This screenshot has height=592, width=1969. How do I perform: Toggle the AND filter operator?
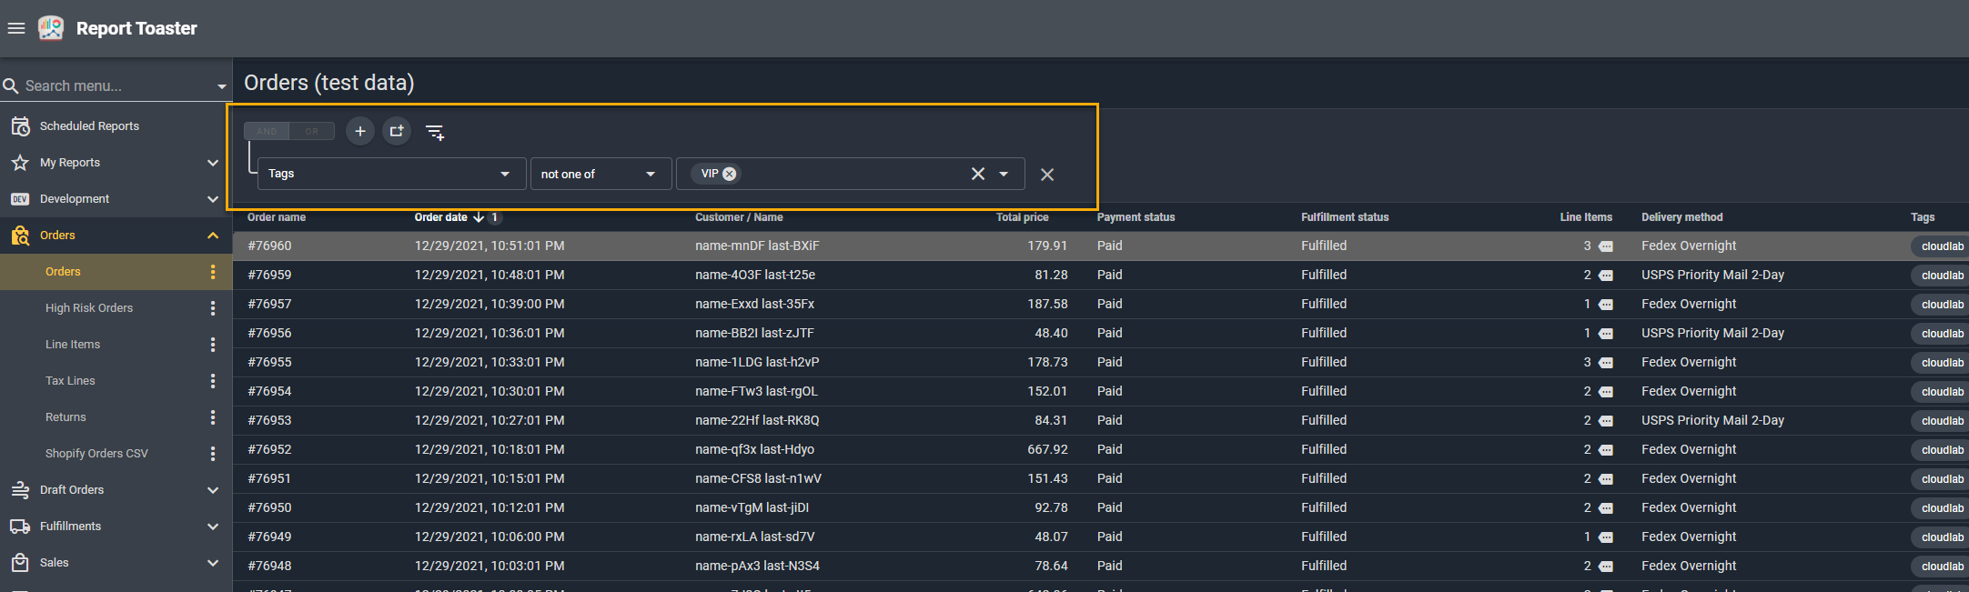267,132
